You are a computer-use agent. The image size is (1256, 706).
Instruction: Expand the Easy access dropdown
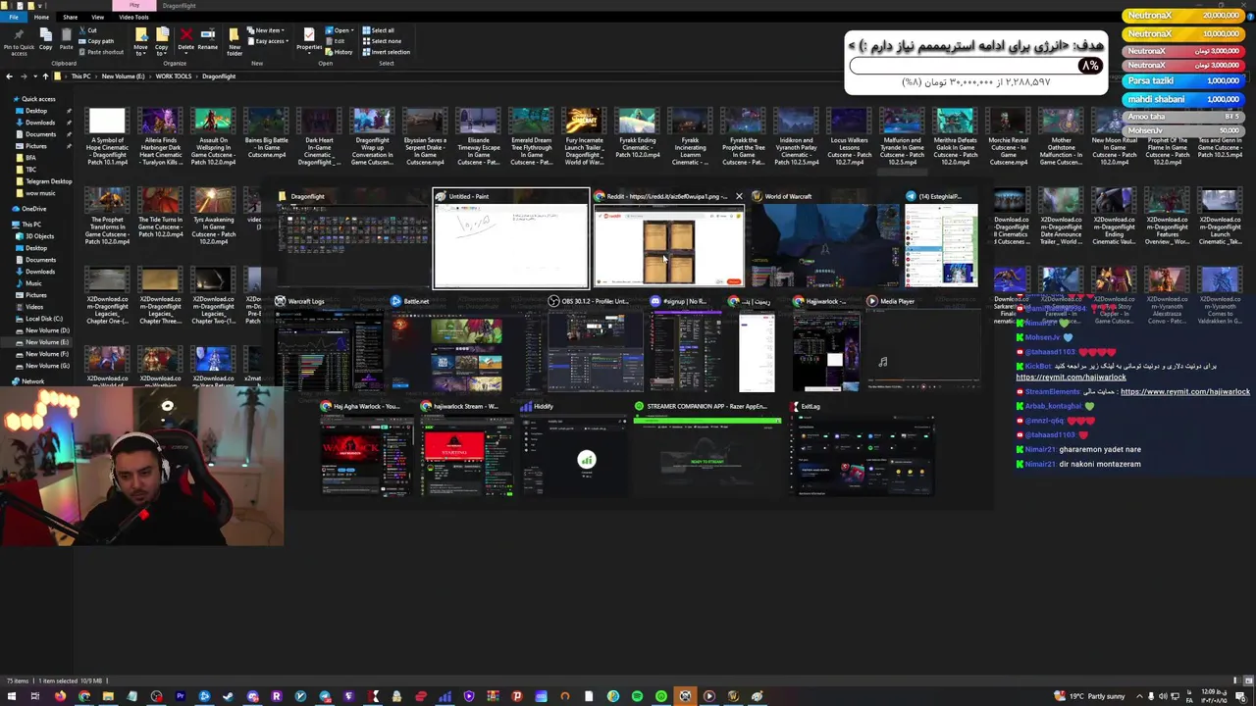269,41
